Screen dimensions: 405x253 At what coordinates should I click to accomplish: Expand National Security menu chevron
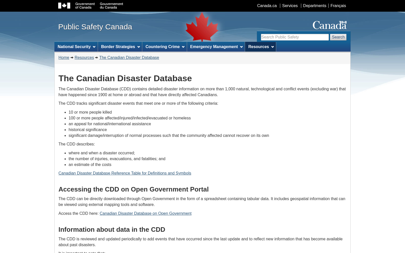tap(94, 47)
